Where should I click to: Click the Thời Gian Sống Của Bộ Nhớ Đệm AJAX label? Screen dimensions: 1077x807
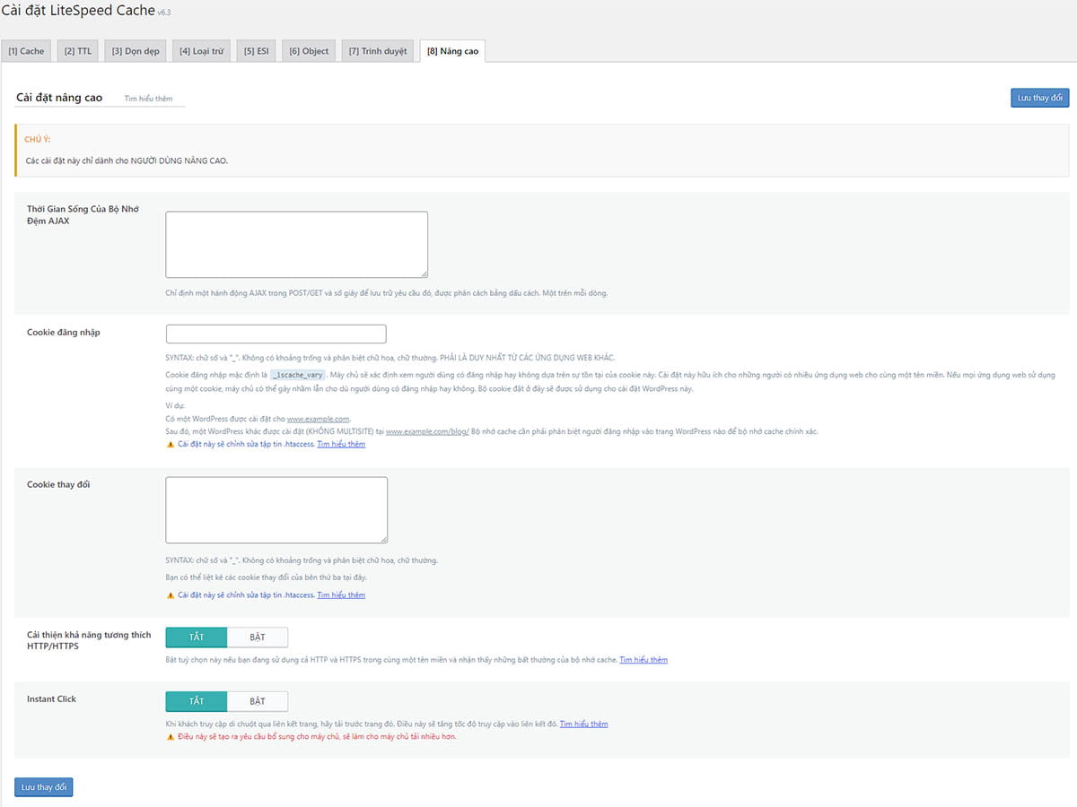tap(83, 214)
